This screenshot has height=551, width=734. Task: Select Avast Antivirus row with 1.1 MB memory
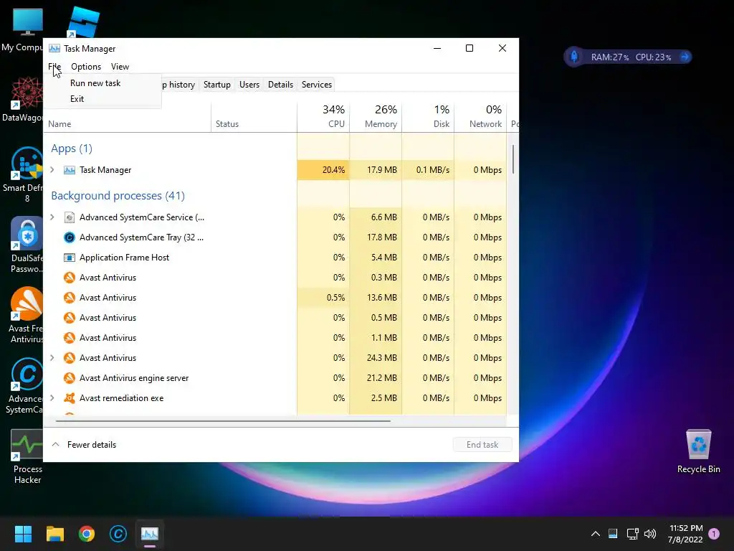coord(275,337)
